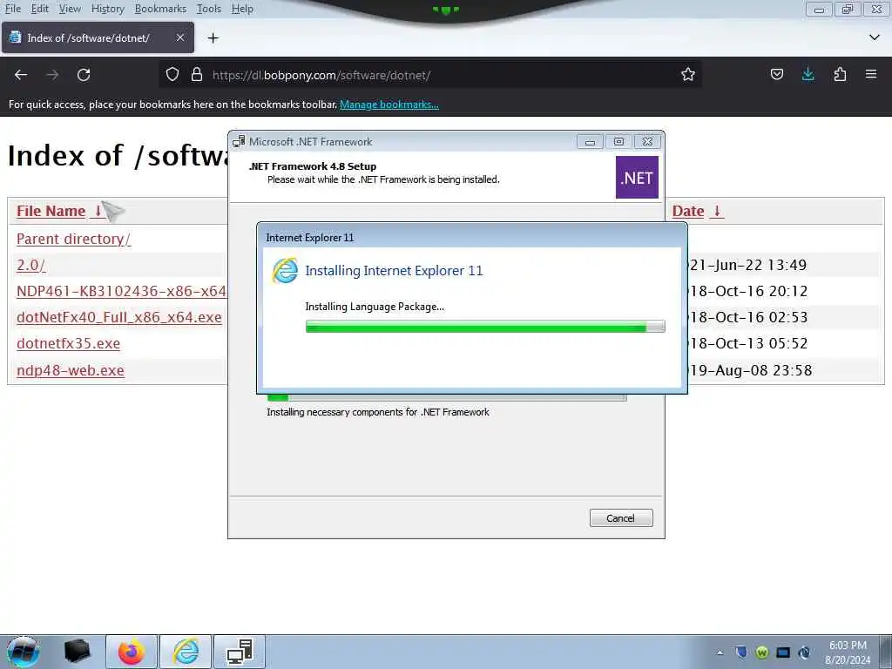Open the extensions puzzle icon
Image resolution: width=892 pixels, height=669 pixels.
(x=840, y=75)
